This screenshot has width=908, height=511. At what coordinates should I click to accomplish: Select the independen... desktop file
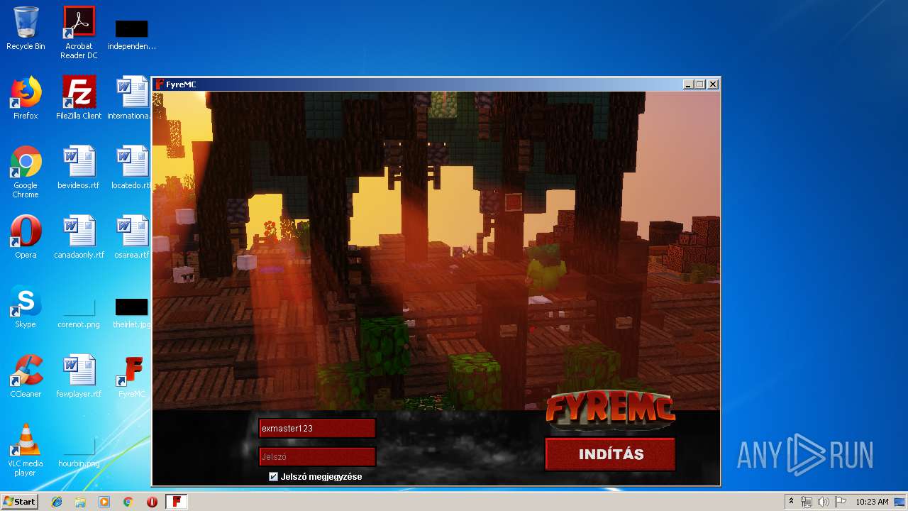tap(132, 35)
